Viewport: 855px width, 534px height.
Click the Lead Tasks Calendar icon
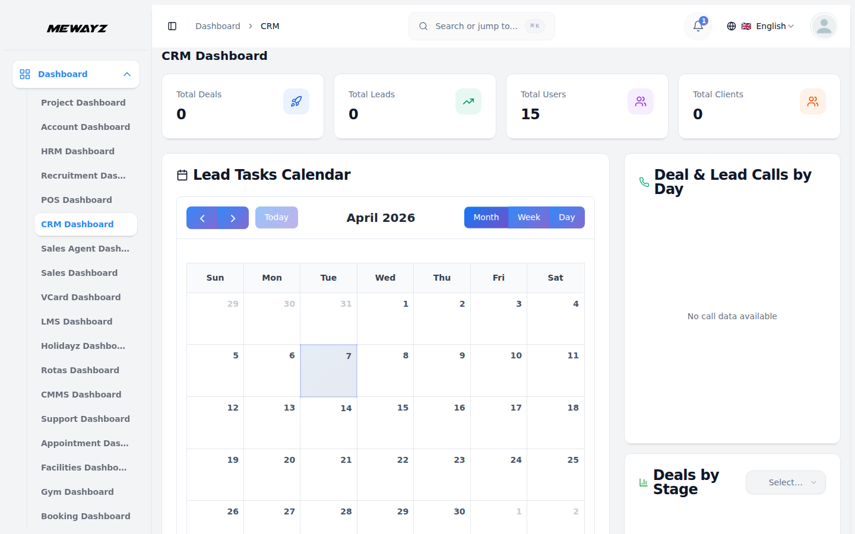(x=181, y=174)
